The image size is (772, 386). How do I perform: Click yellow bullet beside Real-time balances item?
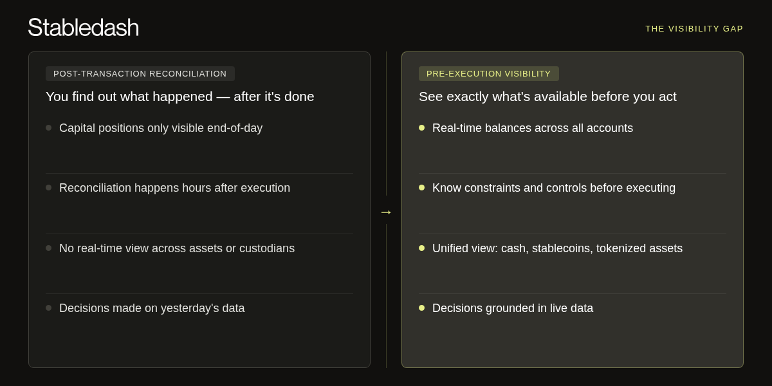coord(421,128)
